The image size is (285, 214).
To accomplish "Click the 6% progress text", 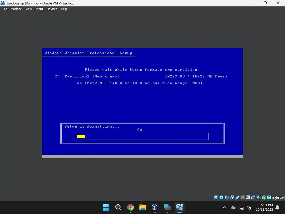I will coord(140,130).
